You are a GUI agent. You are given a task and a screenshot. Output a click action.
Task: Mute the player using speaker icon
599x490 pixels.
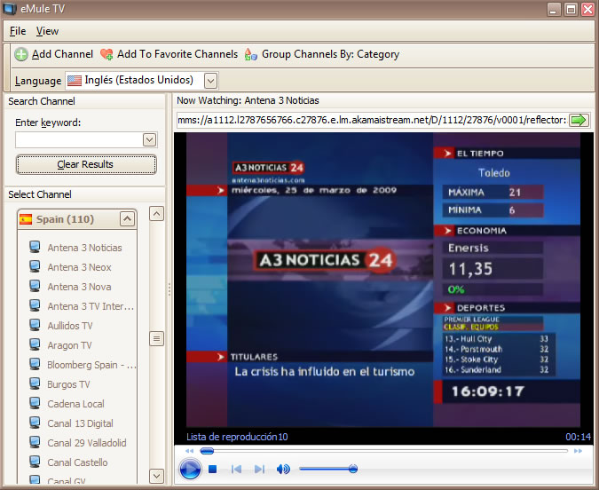(x=283, y=469)
